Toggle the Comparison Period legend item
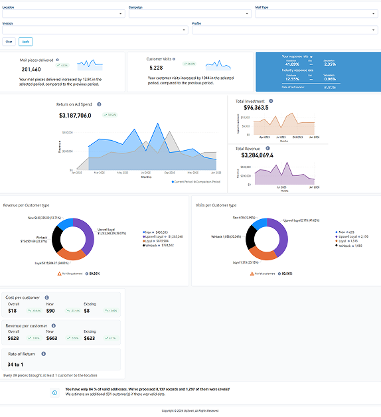Viewport: 381px width, 417px height. (x=207, y=182)
